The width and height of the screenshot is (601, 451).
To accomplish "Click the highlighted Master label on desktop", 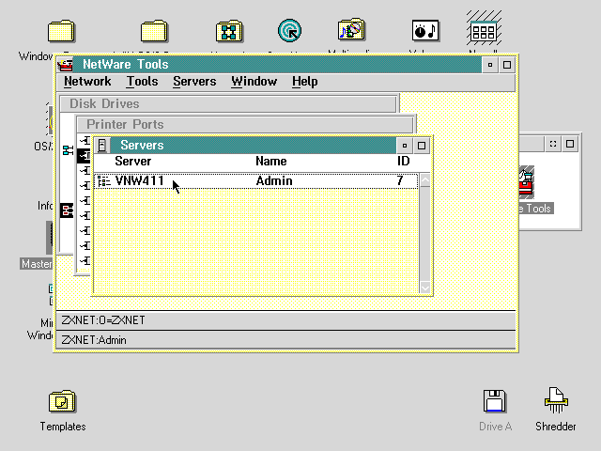I will [x=37, y=264].
